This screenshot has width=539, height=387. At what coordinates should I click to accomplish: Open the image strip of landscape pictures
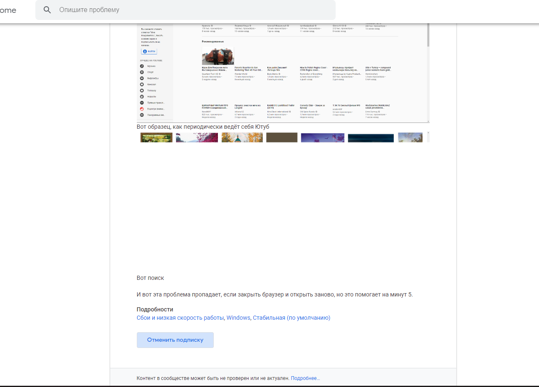[x=283, y=137]
